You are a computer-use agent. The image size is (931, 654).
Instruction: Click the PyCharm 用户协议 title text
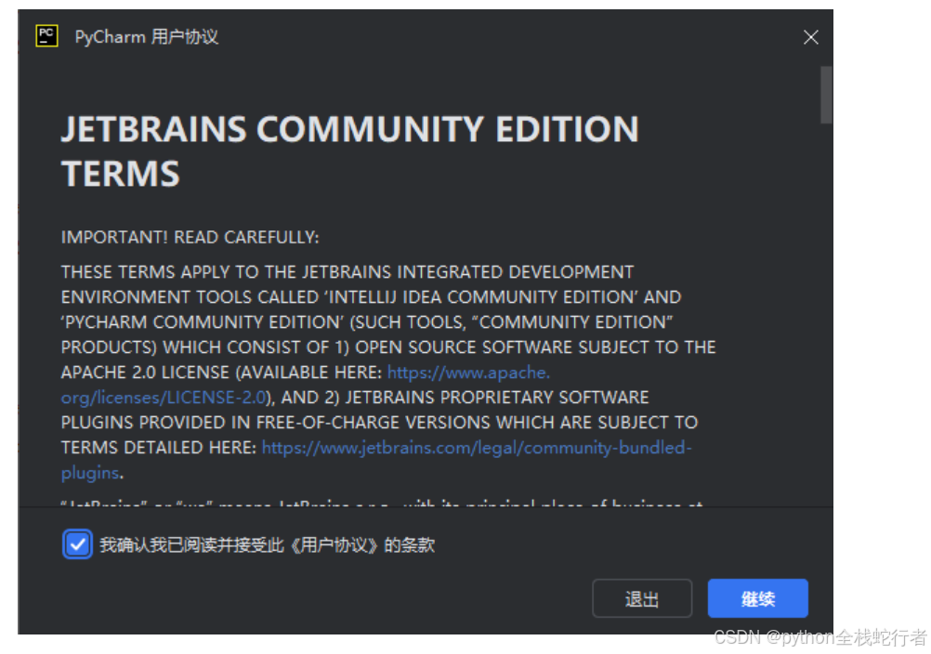[x=147, y=37]
